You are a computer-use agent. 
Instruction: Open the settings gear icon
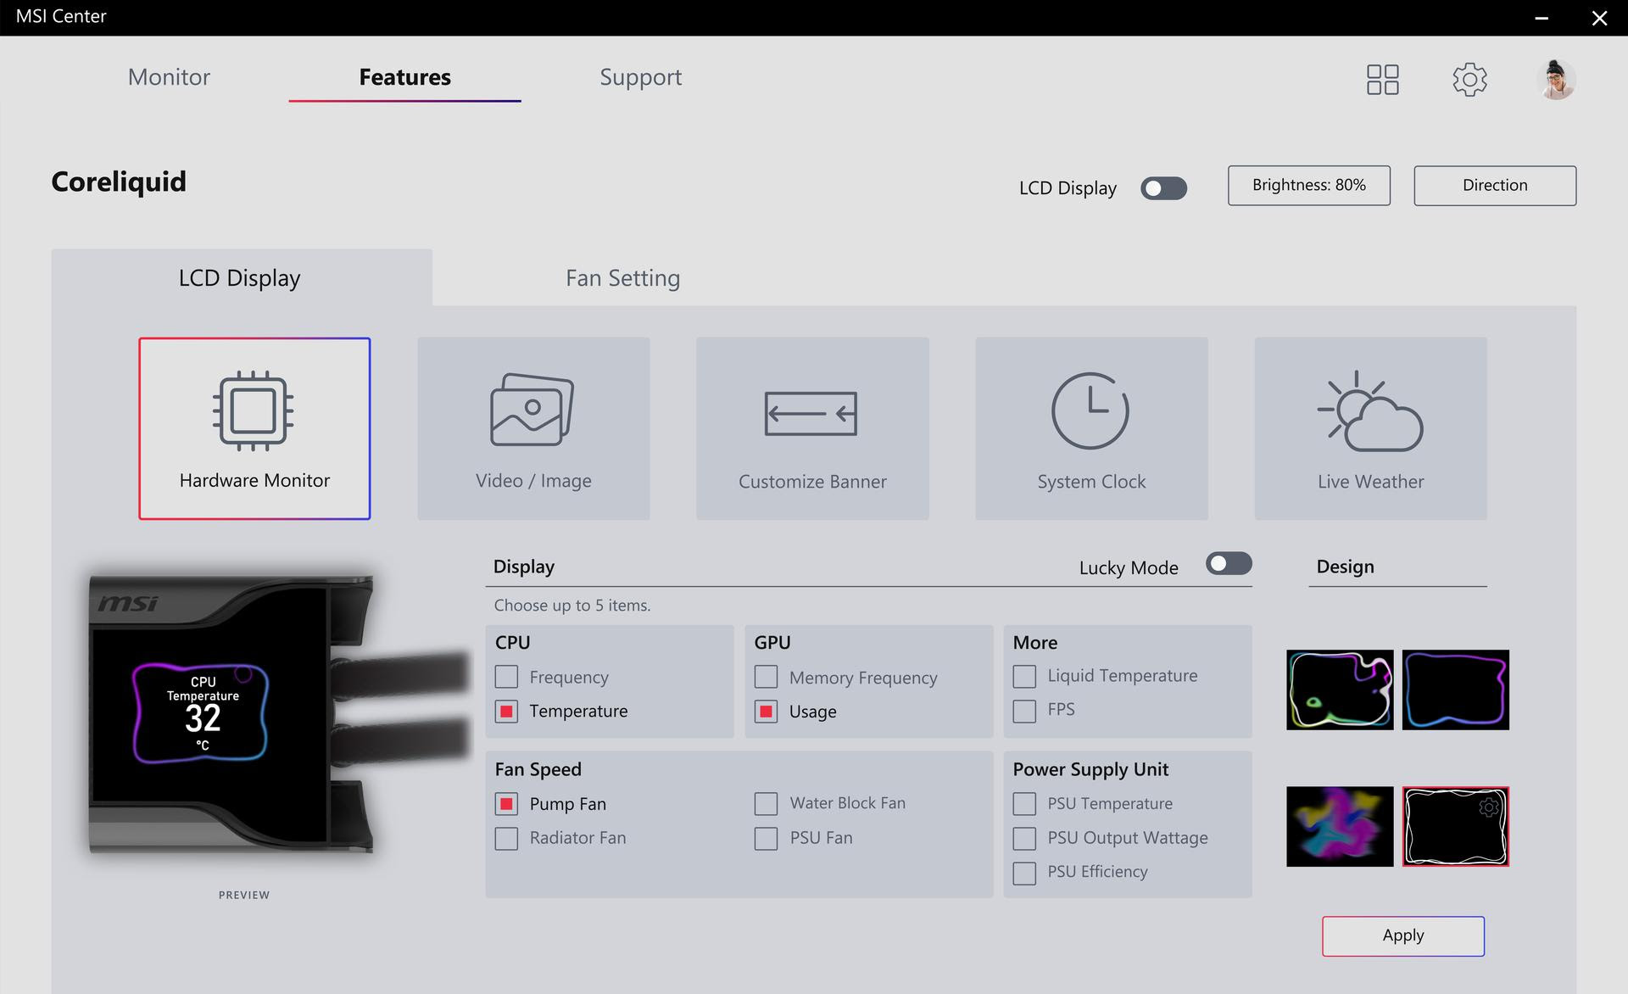click(x=1469, y=80)
